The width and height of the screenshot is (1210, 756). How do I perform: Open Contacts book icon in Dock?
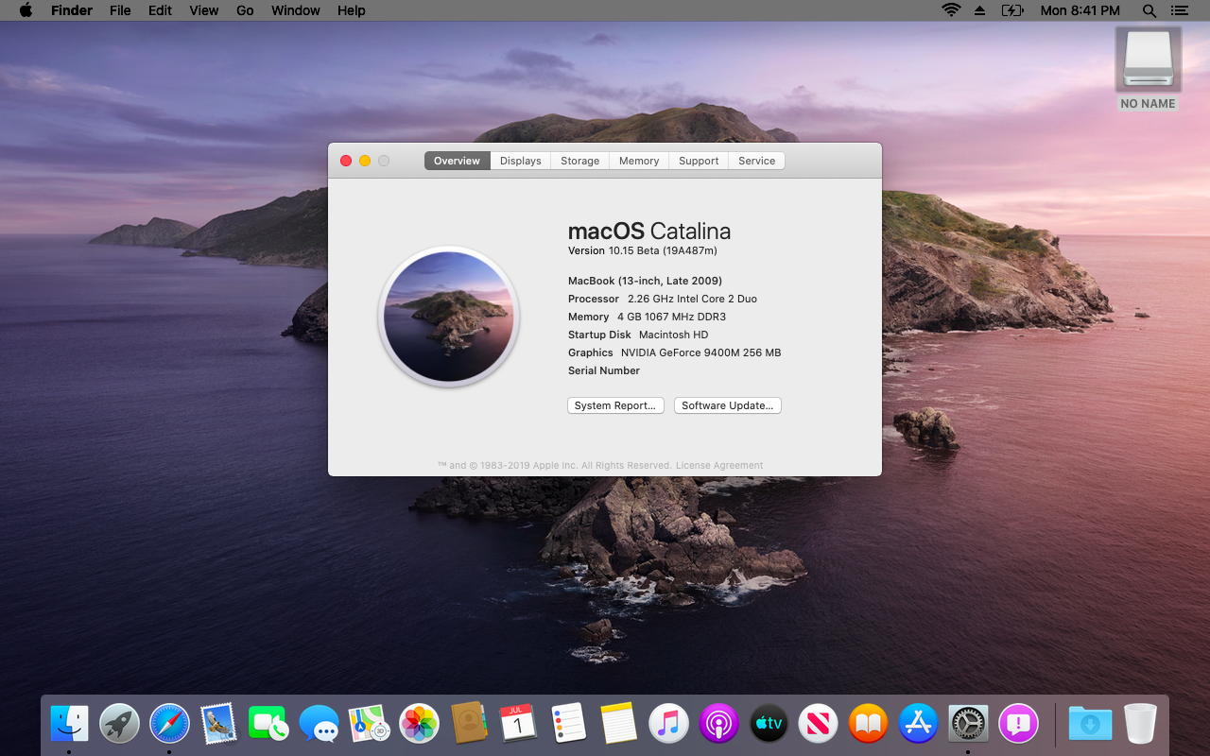tap(469, 724)
